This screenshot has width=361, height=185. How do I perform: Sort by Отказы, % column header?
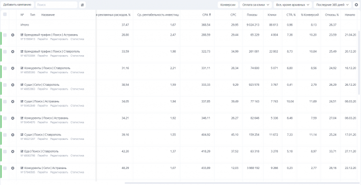332,15
